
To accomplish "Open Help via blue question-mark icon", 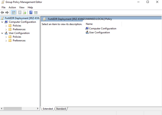I will (x=31, y=12).
